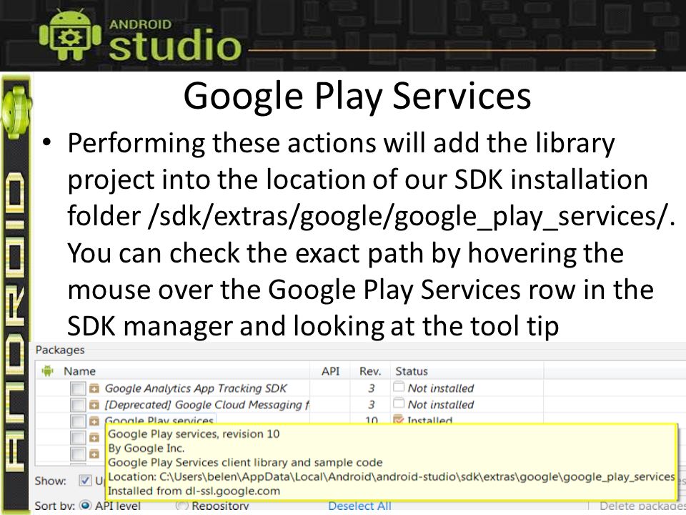Click Installed status icon for Google Play services

tap(399, 419)
